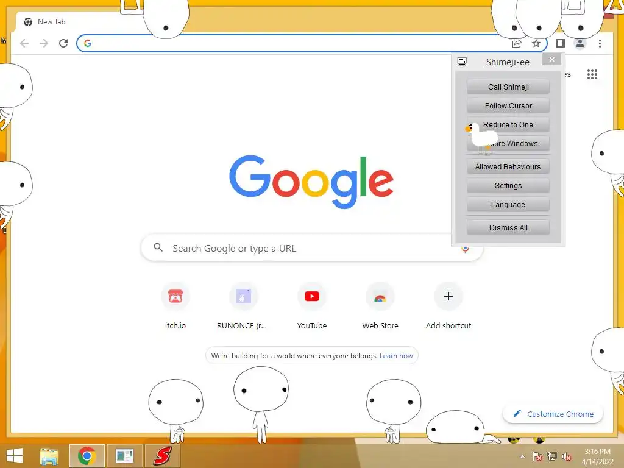Reload the current page
Viewport: 624px width, 468px height.
(x=63, y=43)
